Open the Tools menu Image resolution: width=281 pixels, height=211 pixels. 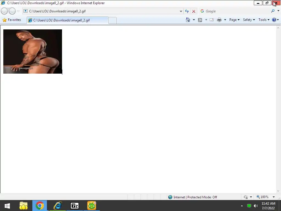point(264,20)
